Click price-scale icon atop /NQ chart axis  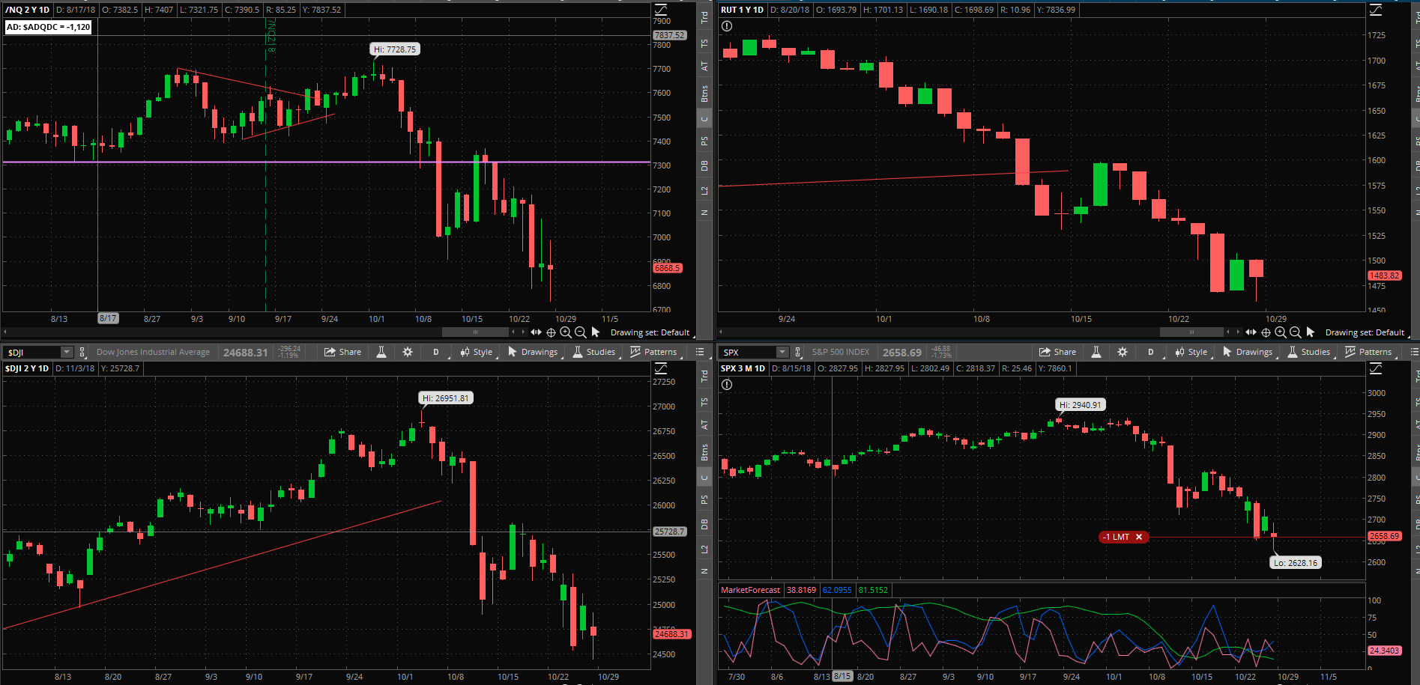[x=661, y=10]
